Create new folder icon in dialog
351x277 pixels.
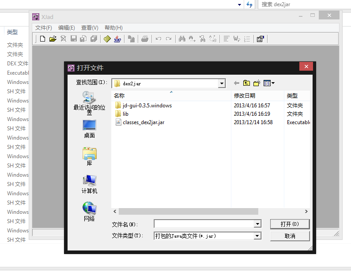click(257, 83)
